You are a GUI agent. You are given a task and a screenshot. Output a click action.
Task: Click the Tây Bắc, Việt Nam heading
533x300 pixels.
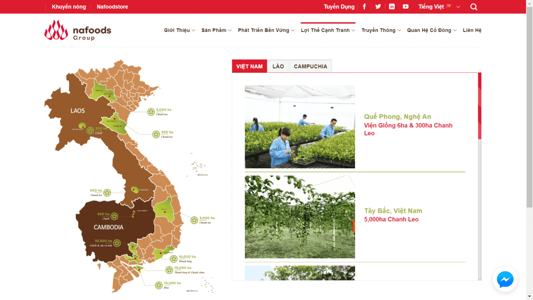pyautogui.click(x=393, y=211)
